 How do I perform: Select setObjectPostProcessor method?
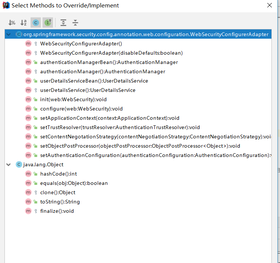[140, 146]
